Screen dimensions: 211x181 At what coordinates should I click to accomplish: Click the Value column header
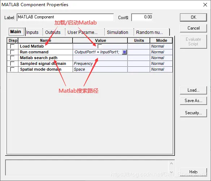tap(100, 40)
